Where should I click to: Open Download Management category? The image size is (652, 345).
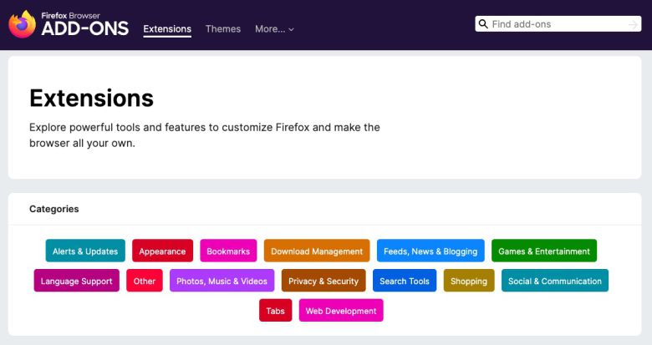click(x=317, y=251)
